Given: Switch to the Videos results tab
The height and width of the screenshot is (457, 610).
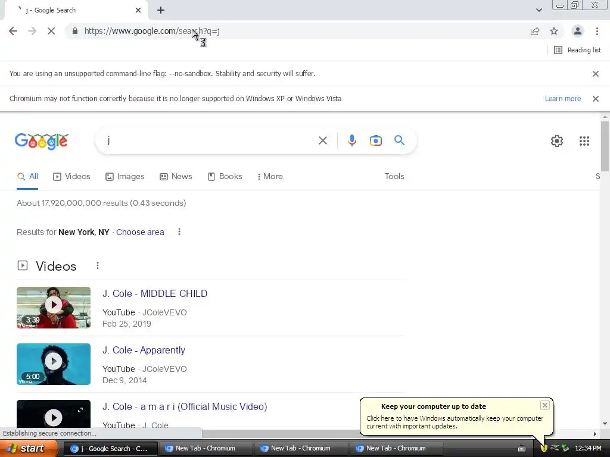Looking at the screenshot, I should 71,176.
